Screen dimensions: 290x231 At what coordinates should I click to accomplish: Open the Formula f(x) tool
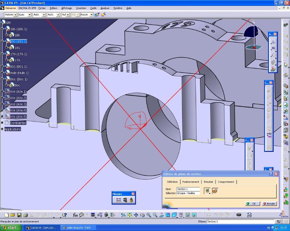coord(75,215)
